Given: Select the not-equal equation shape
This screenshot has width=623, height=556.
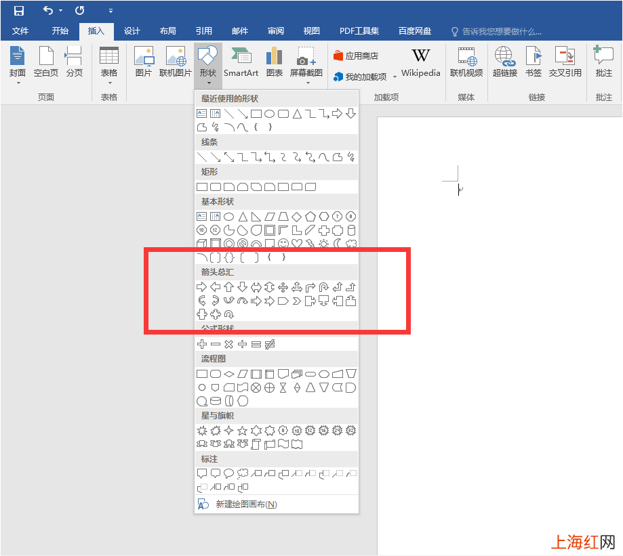Looking at the screenshot, I should coord(270,344).
